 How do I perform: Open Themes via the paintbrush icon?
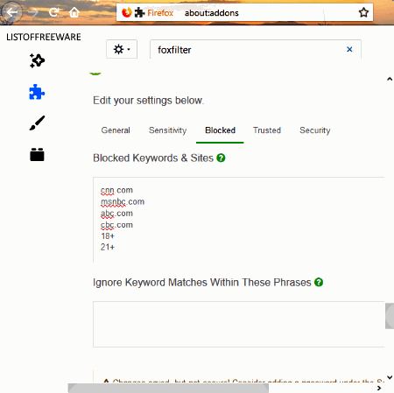[37, 123]
